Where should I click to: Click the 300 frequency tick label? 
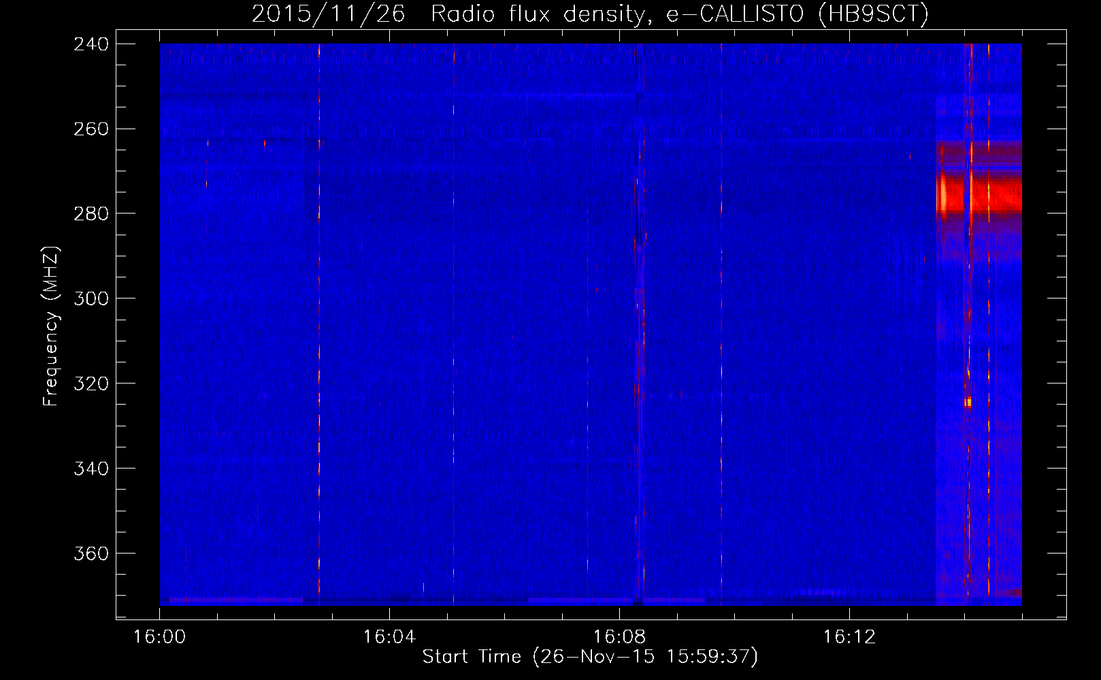click(91, 299)
